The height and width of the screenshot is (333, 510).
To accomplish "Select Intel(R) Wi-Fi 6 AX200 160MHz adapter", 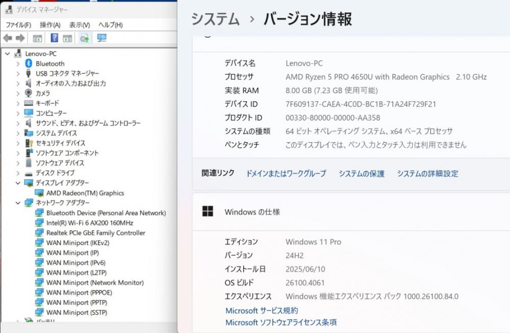I will coord(89,223).
